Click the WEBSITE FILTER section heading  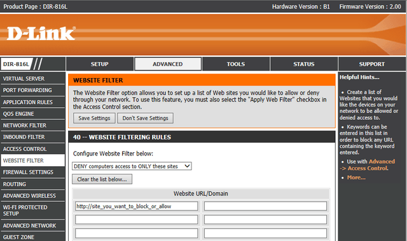point(98,81)
